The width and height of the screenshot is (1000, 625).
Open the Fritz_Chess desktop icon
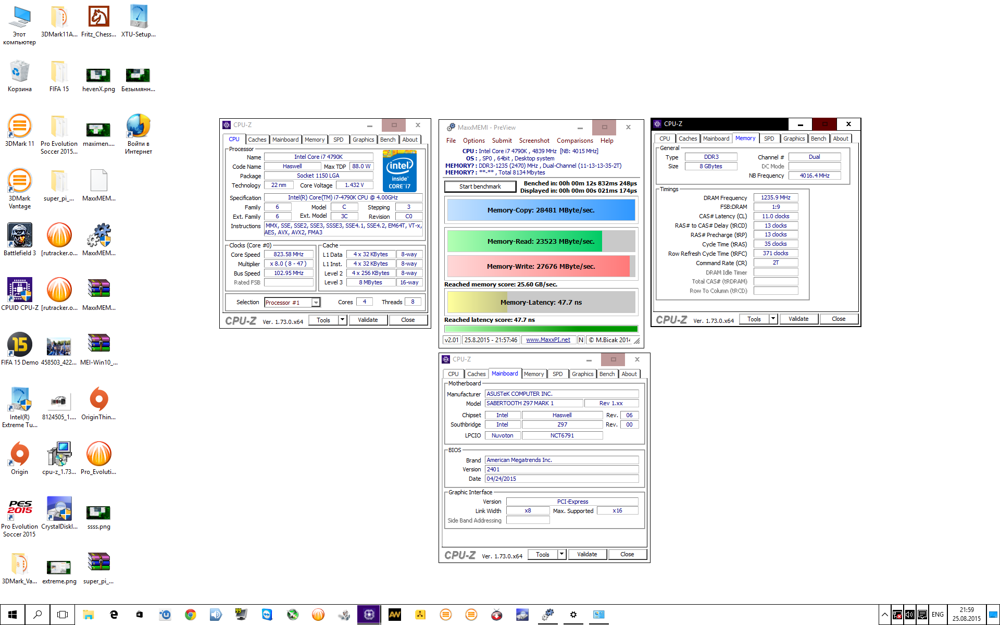click(98, 21)
